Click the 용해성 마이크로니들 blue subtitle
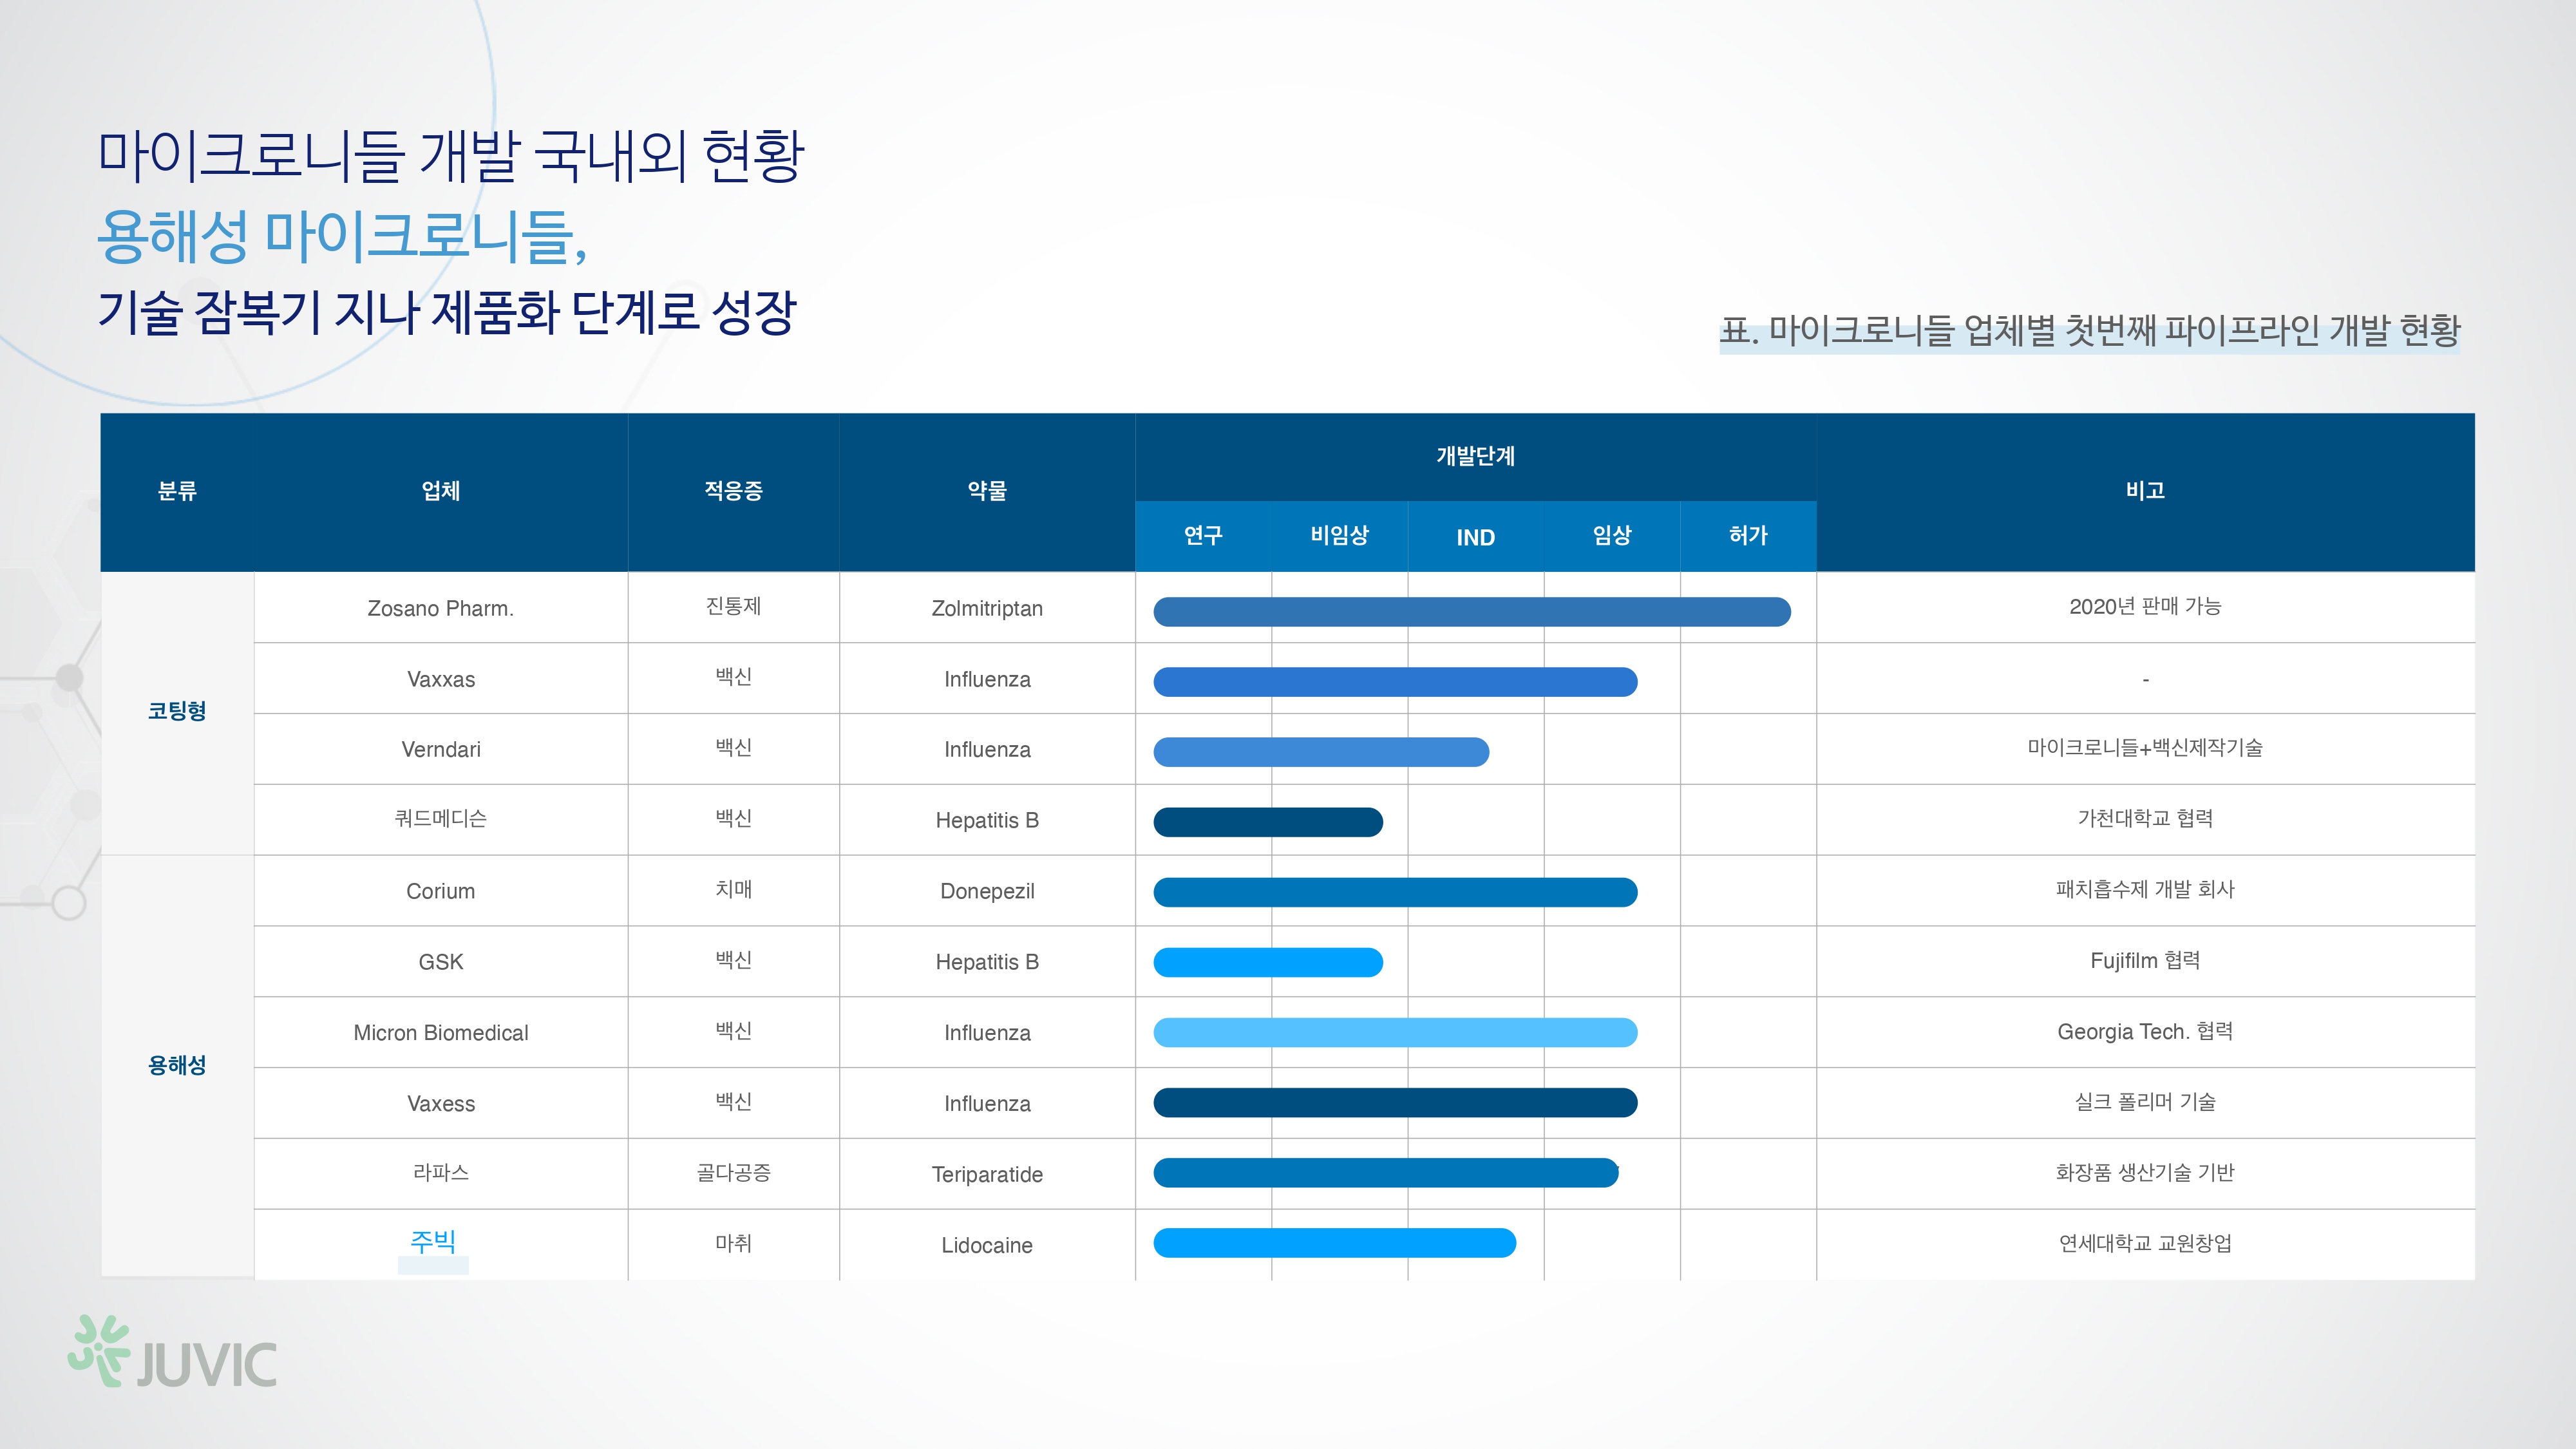Viewport: 2576px width, 1449px height. click(x=342, y=237)
